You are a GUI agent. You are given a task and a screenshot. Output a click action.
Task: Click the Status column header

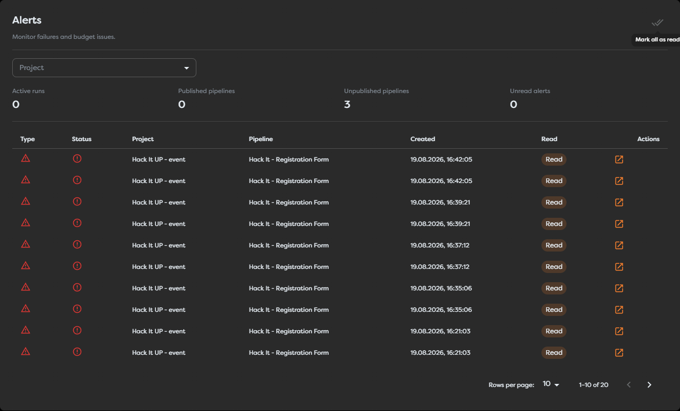pos(82,139)
